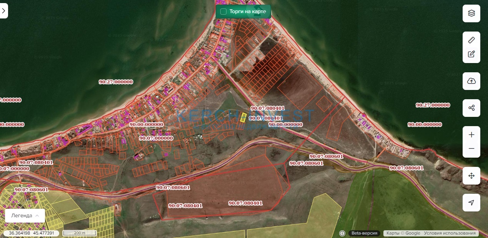Click the Beta-версия badge

coord(364,233)
